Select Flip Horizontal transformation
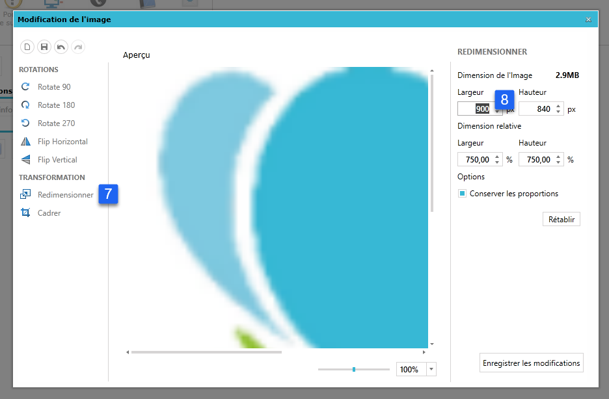Image resolution: width=609 pixels, height=399 pixels. coord(62,142)
